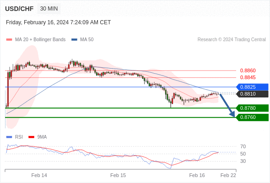Click the black 0.8810 current price tag
This screenshot has width=270, height=183.
coord(252,94)
